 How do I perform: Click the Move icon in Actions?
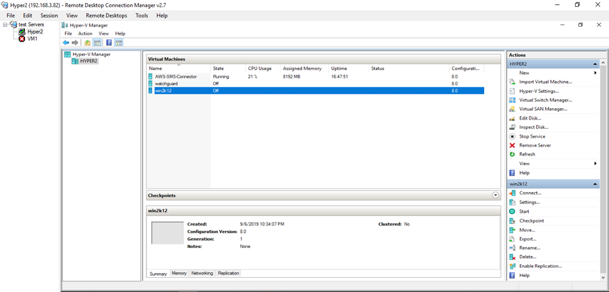pos(512,230)
